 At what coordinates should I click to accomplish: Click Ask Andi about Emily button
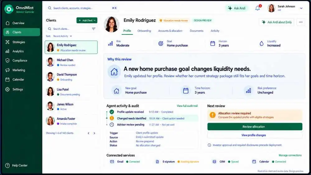tap(276, 22)
